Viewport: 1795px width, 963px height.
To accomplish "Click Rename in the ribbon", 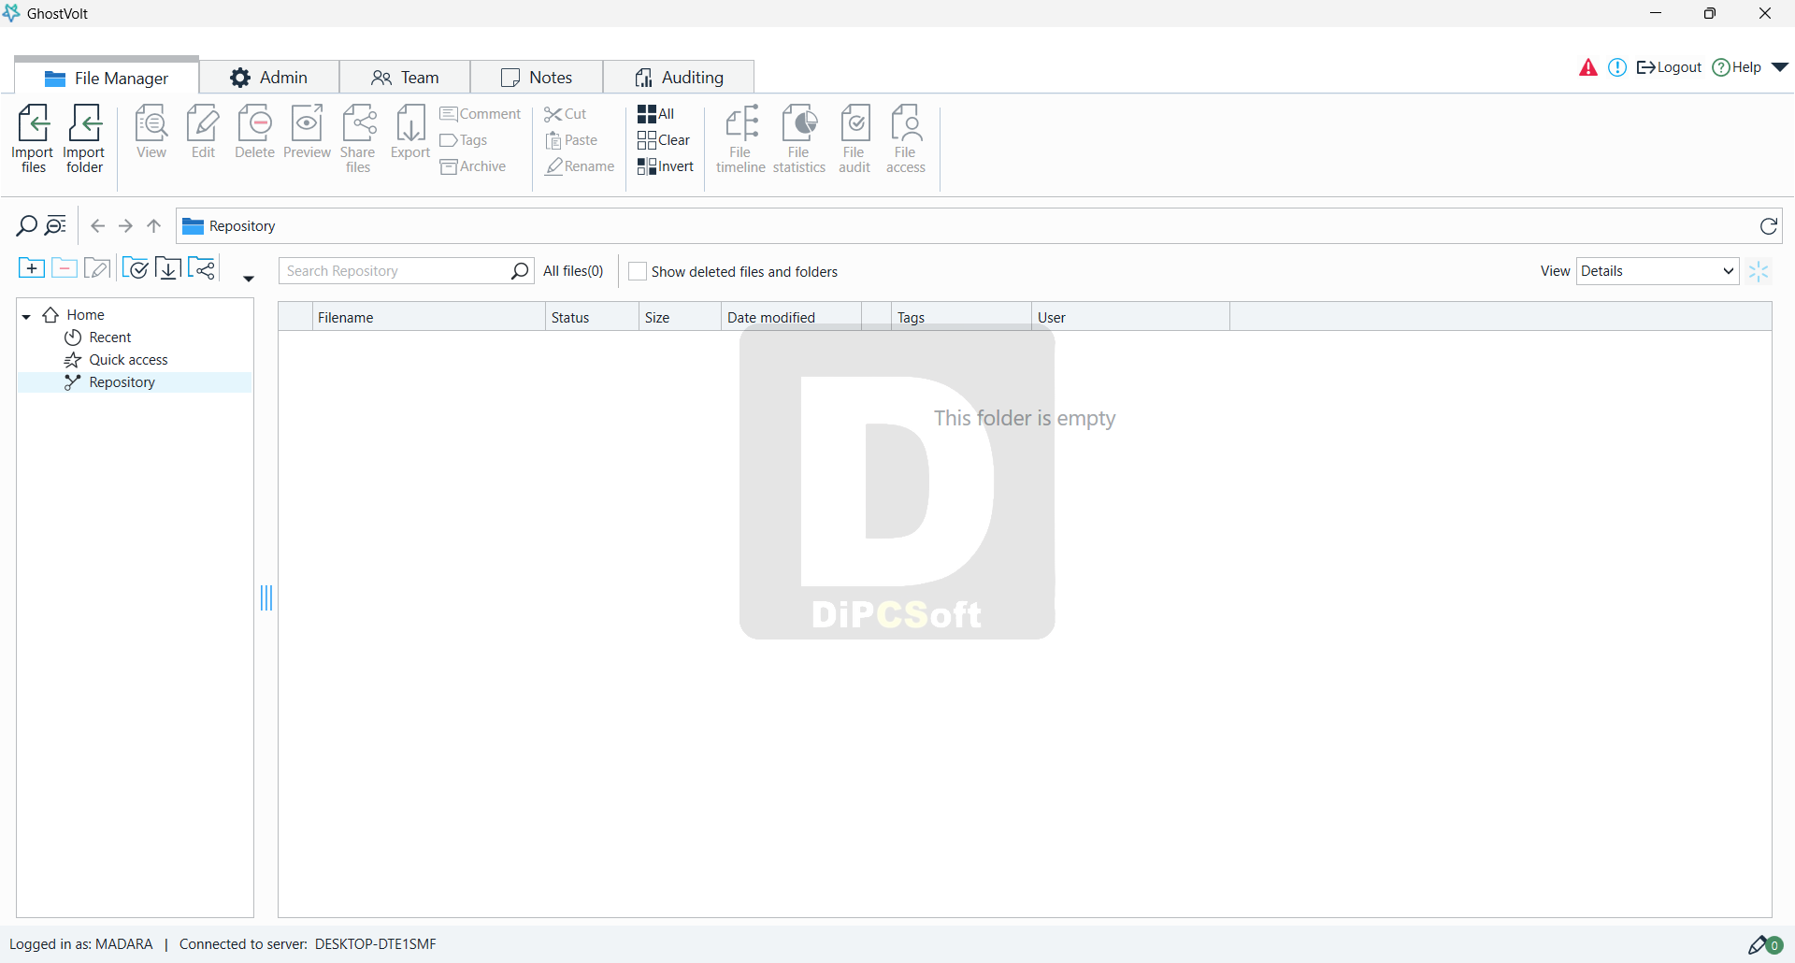I will pyautogui.click(x=580, y=166).
